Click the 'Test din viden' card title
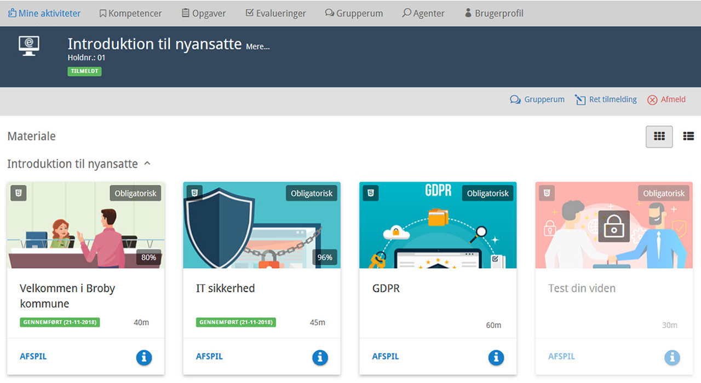 coord(582,288)
